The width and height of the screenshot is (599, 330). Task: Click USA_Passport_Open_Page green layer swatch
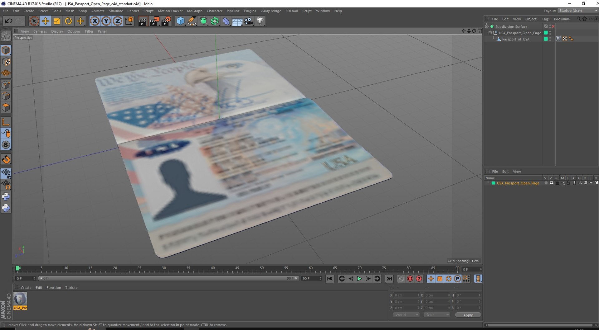click(546, 33)
